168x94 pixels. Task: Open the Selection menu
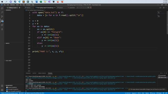pyautogui.click(x=12, y=5)
